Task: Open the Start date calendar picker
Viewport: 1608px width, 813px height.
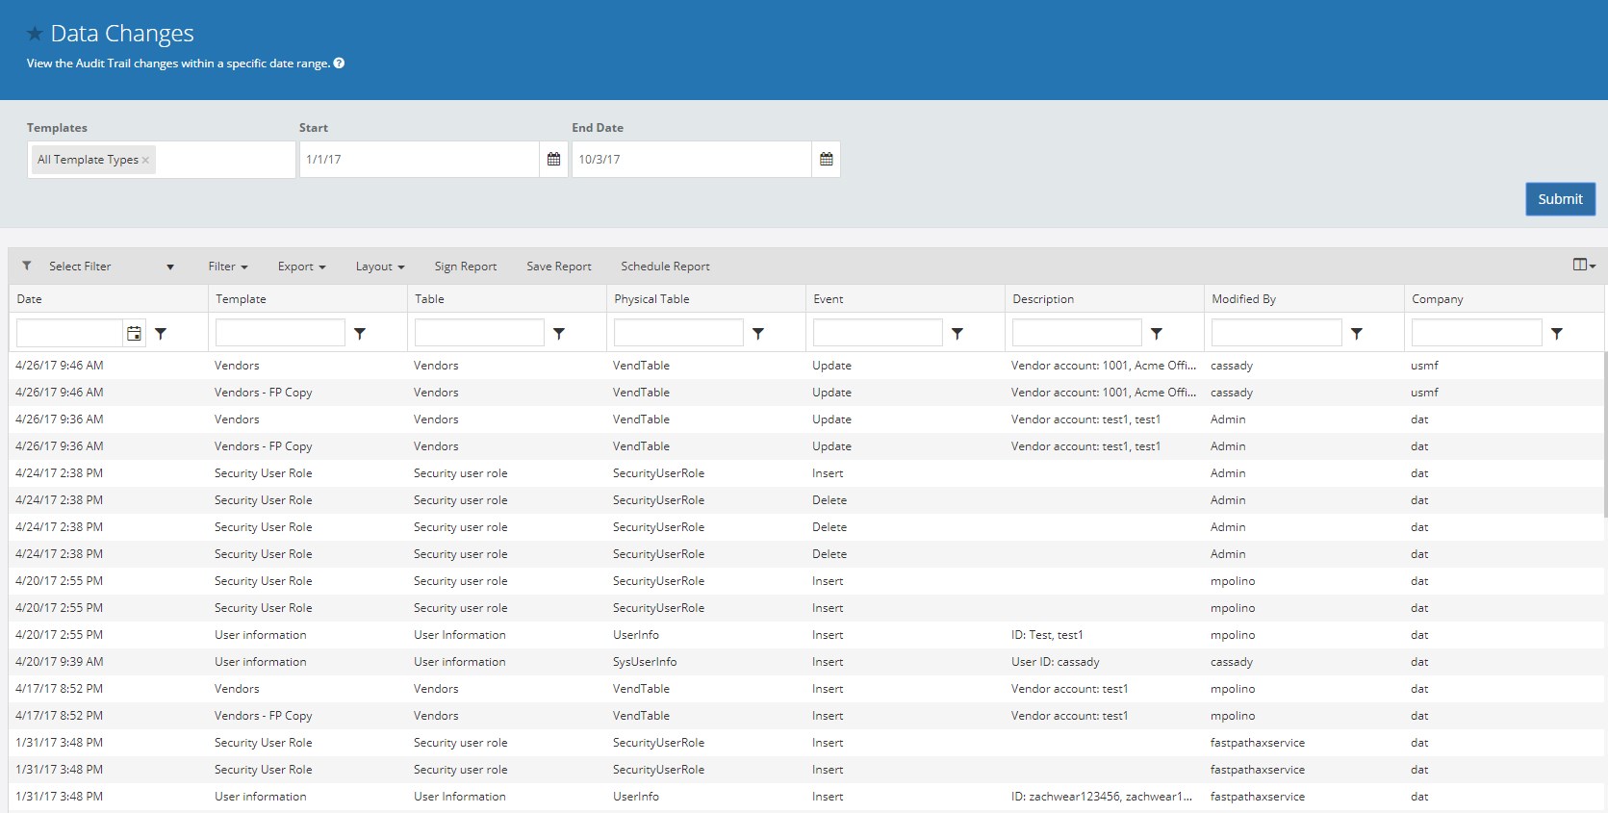Action: tap(553, 160)
